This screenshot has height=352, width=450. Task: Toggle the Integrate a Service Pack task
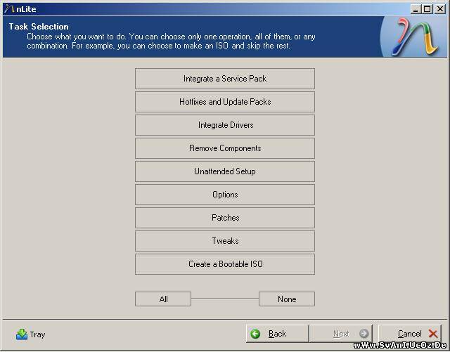click(x=224, y=79)
